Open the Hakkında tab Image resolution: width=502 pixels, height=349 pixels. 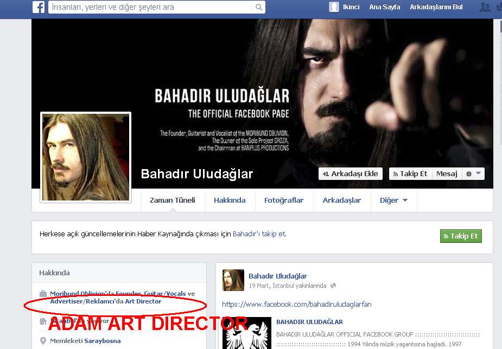[x=230, y=201]
